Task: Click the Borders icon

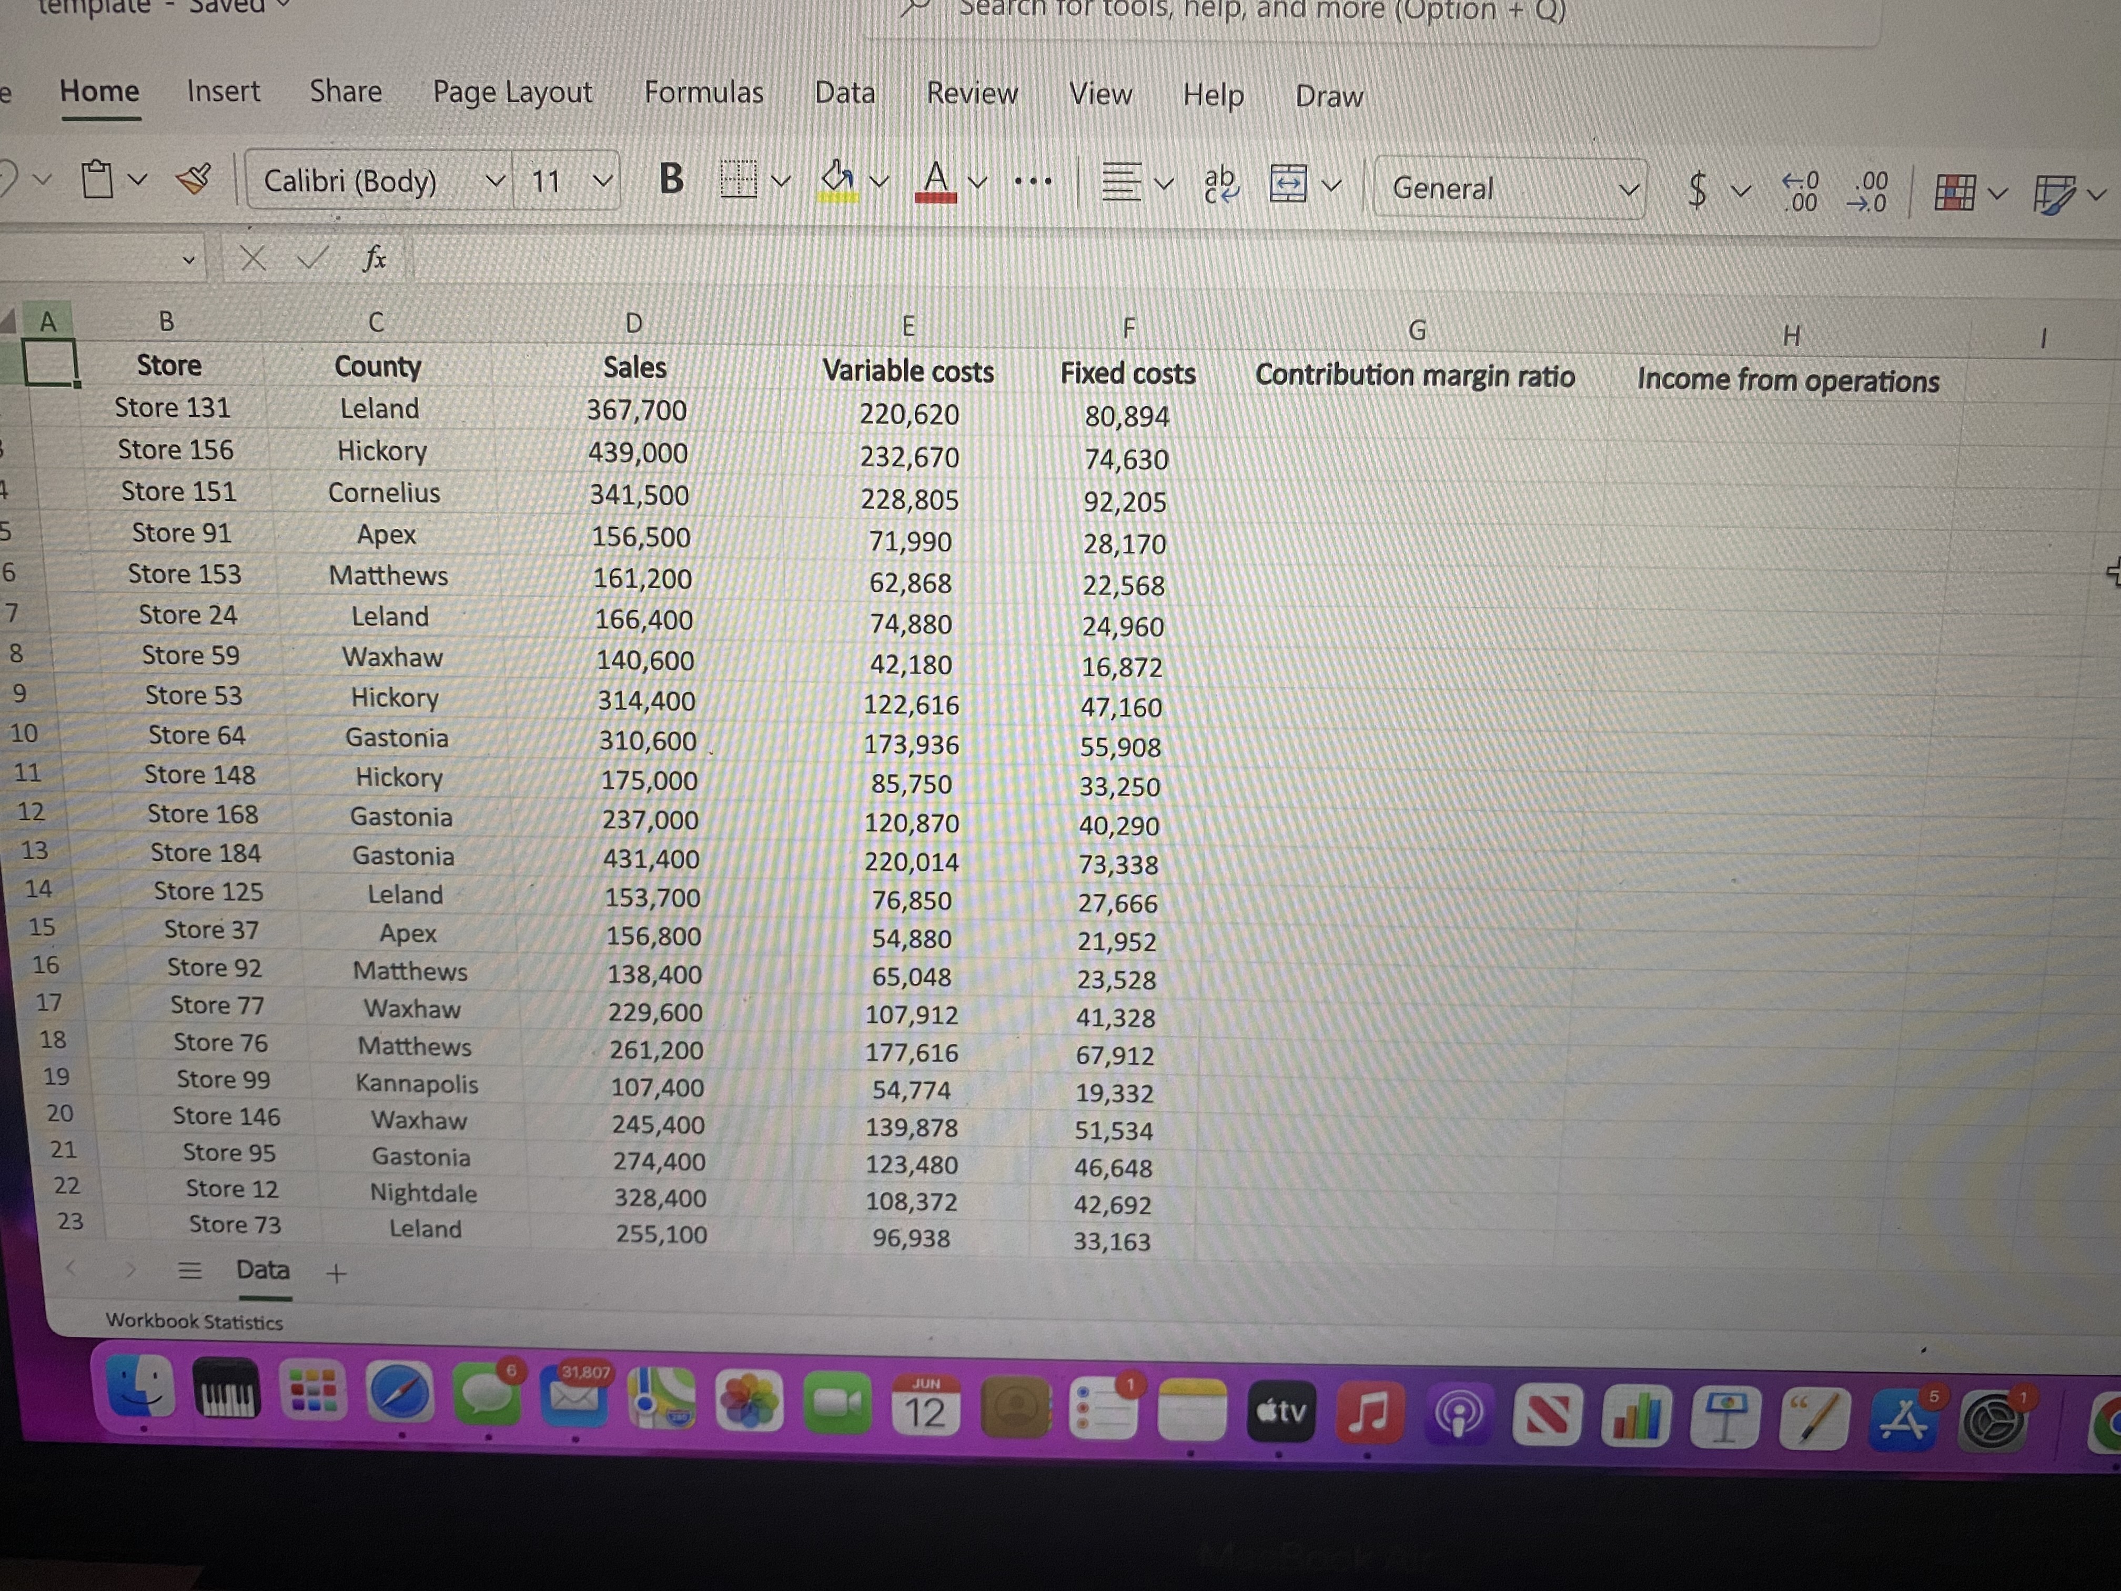Action: click(x=739, y=179)
